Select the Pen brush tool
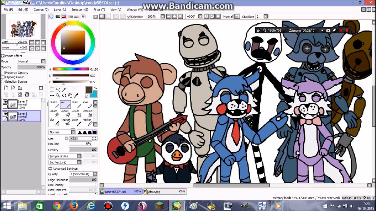376x211 pixels. click(65, 104)
